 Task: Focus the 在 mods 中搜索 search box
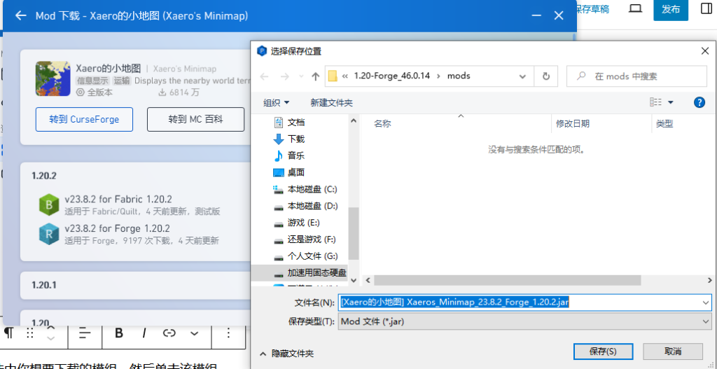[x=636, y=76]
